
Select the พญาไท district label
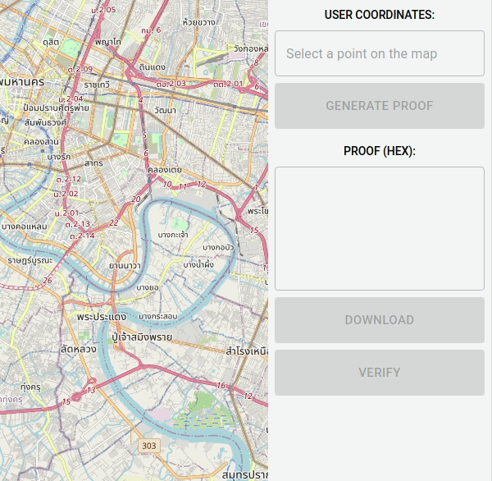[x=108, y=42]
